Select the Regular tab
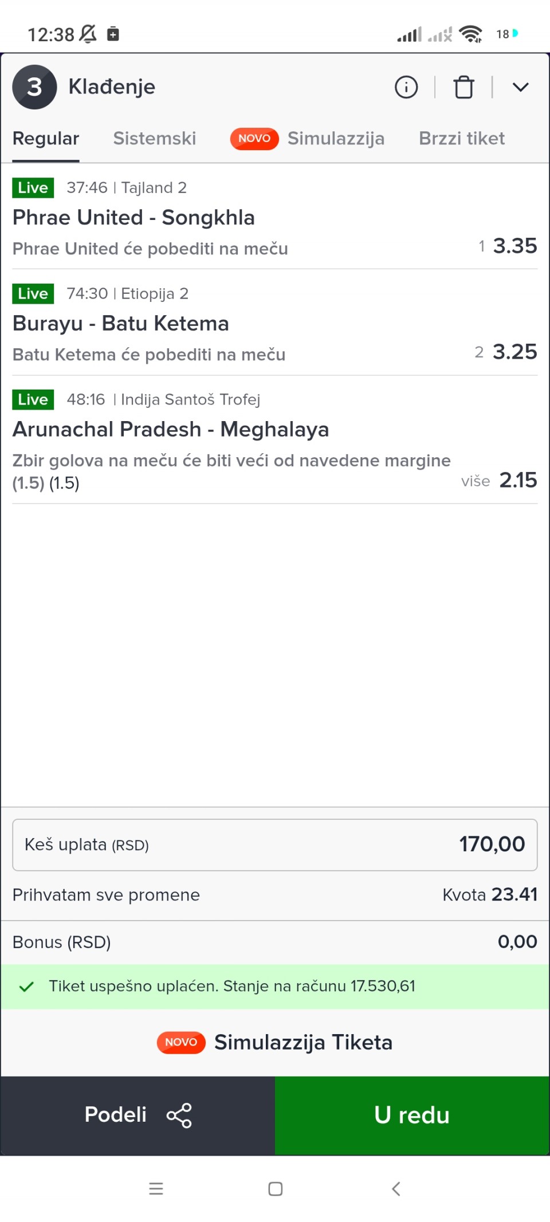The height and width of the screenshot is (1222, 550). pos(46,139)
